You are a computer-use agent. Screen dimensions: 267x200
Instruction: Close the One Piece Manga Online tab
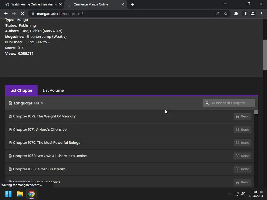click(123, 4)
